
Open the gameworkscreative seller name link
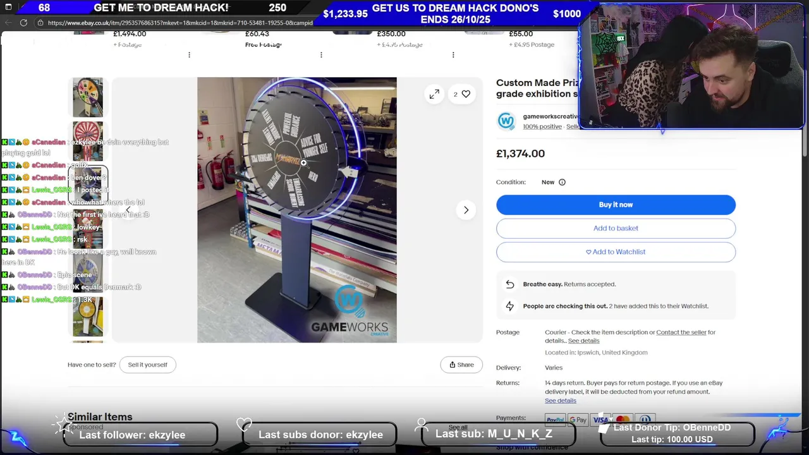pyautogui.click(x=550, y=116)
